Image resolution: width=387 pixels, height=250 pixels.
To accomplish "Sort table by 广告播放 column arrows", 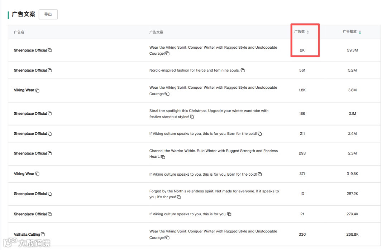I will click(x=360, y=32).
